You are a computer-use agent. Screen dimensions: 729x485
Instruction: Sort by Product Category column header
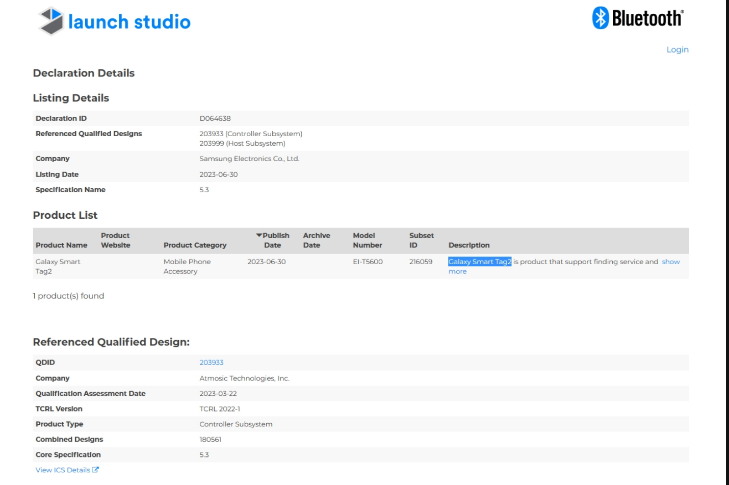tap(195, 245)
